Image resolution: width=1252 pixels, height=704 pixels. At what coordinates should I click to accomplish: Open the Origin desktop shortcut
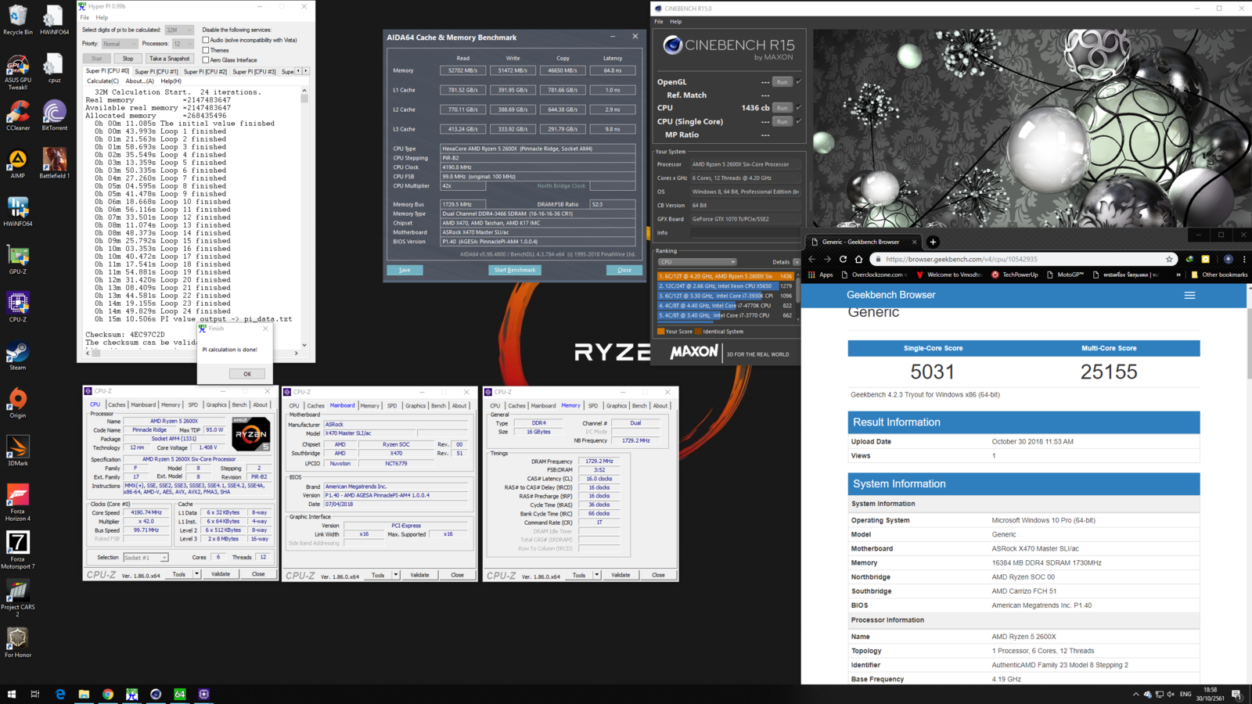click(17, 404)
